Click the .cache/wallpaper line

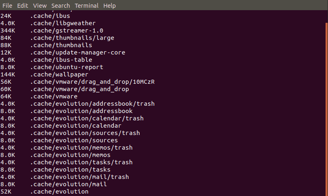click(x=45, y=74)
